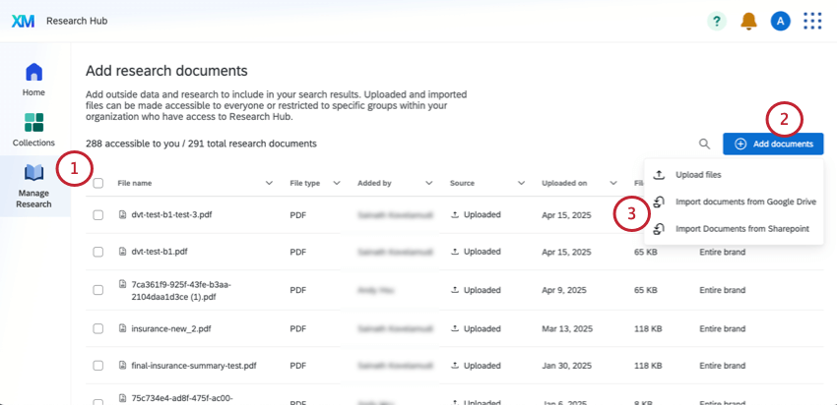Viewport: 837px width, 405px height.
Task: Check the box for dvt-test-b1-test-3.pdf
Action: [x=97, y=214]
